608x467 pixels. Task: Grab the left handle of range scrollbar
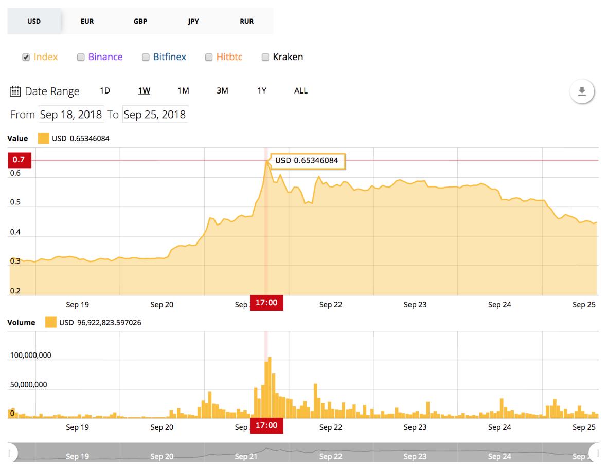(x=12, y=452)
